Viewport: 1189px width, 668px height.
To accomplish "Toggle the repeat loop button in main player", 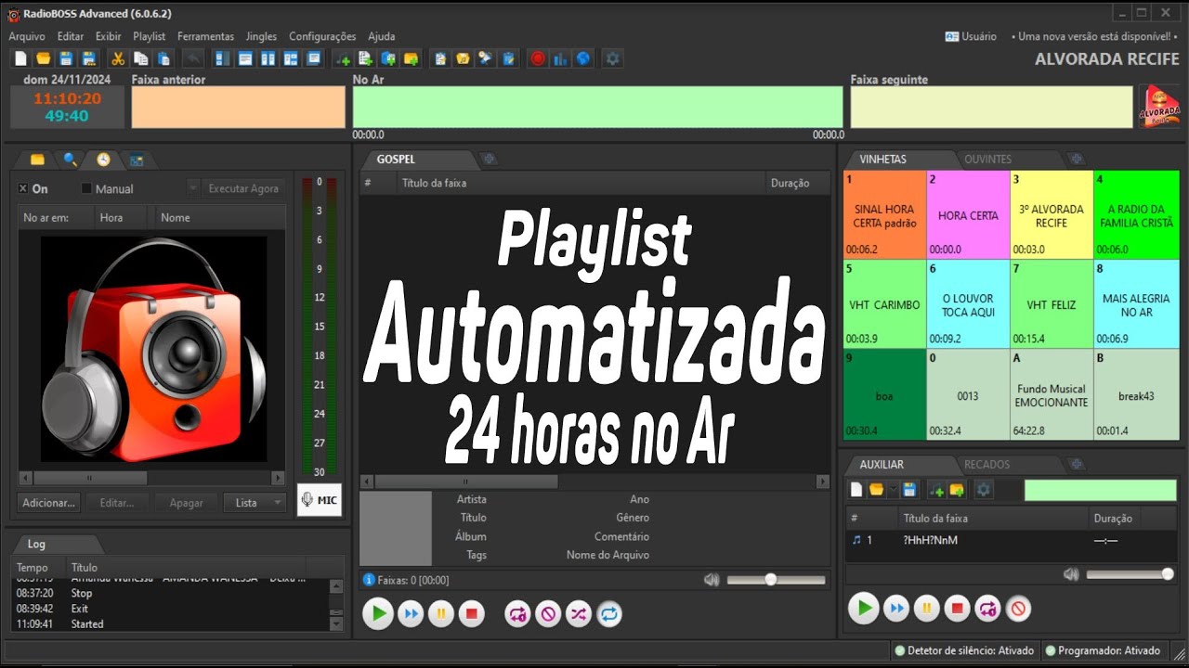I will click(609, 613).
